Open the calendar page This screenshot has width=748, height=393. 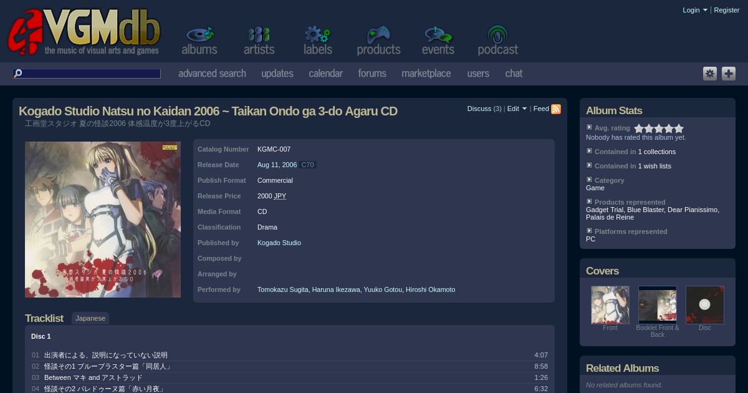pos(325,74)
